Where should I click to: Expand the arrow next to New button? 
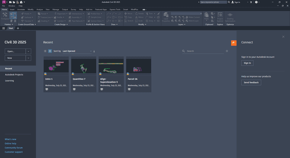point(28,58)
